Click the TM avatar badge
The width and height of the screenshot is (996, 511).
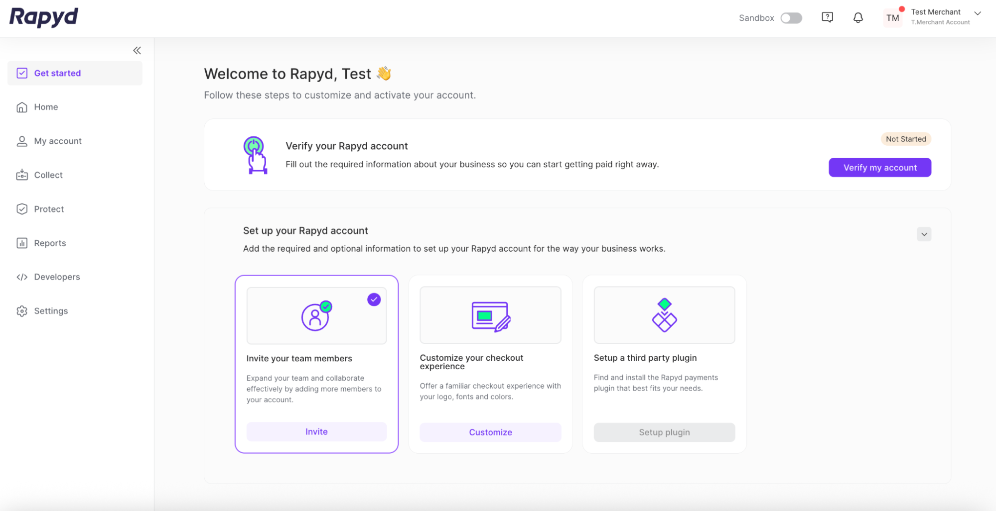[892, 16]
